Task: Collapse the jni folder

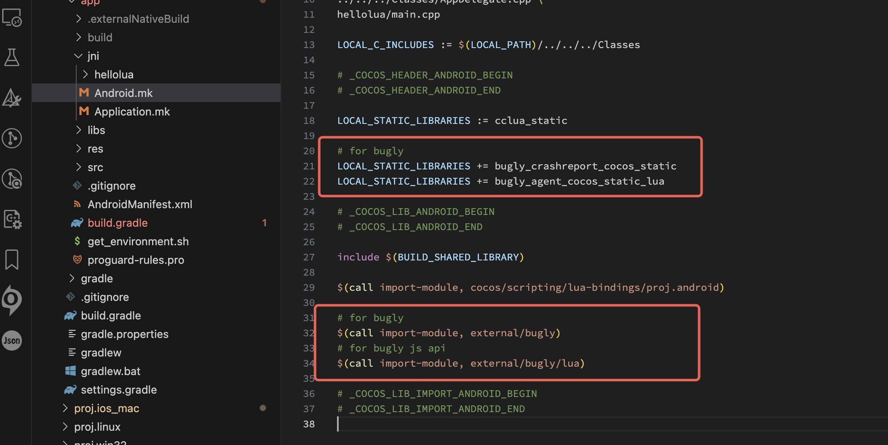Action: click(78, 56)
